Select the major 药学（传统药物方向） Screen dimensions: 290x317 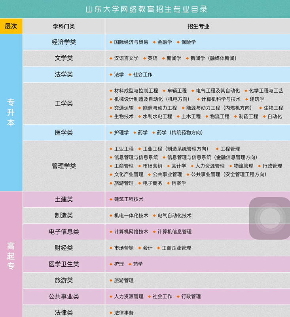180,133
